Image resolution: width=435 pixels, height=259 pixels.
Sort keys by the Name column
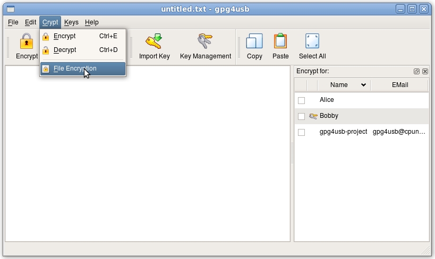coord(344,85)
